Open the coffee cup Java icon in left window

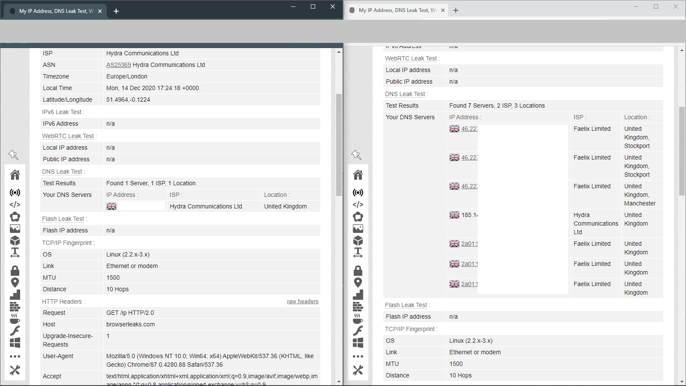pos(15,319)
